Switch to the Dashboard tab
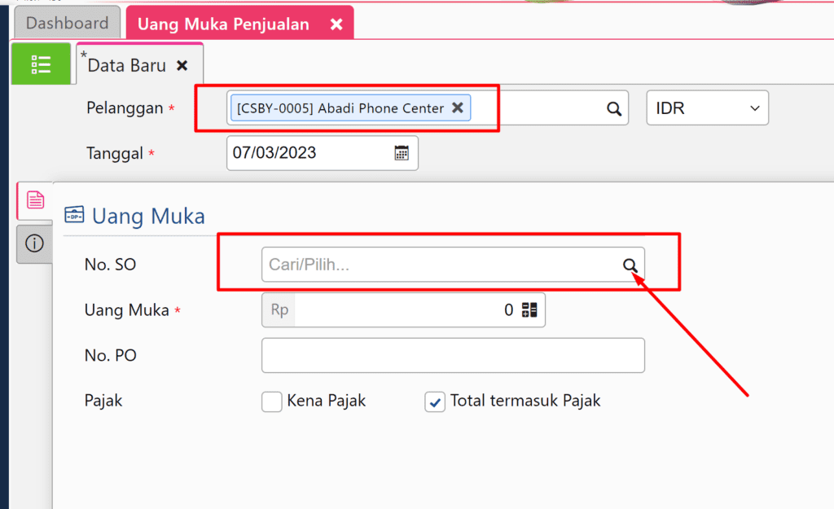Image resolution: width=834 pixels, height=509 pixels. pos(68,23)
